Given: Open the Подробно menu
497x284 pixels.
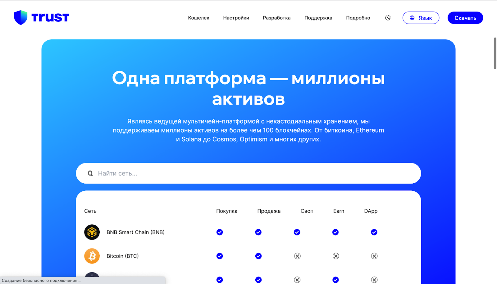Looking at the screenshot, I should [x=358, y=18].
